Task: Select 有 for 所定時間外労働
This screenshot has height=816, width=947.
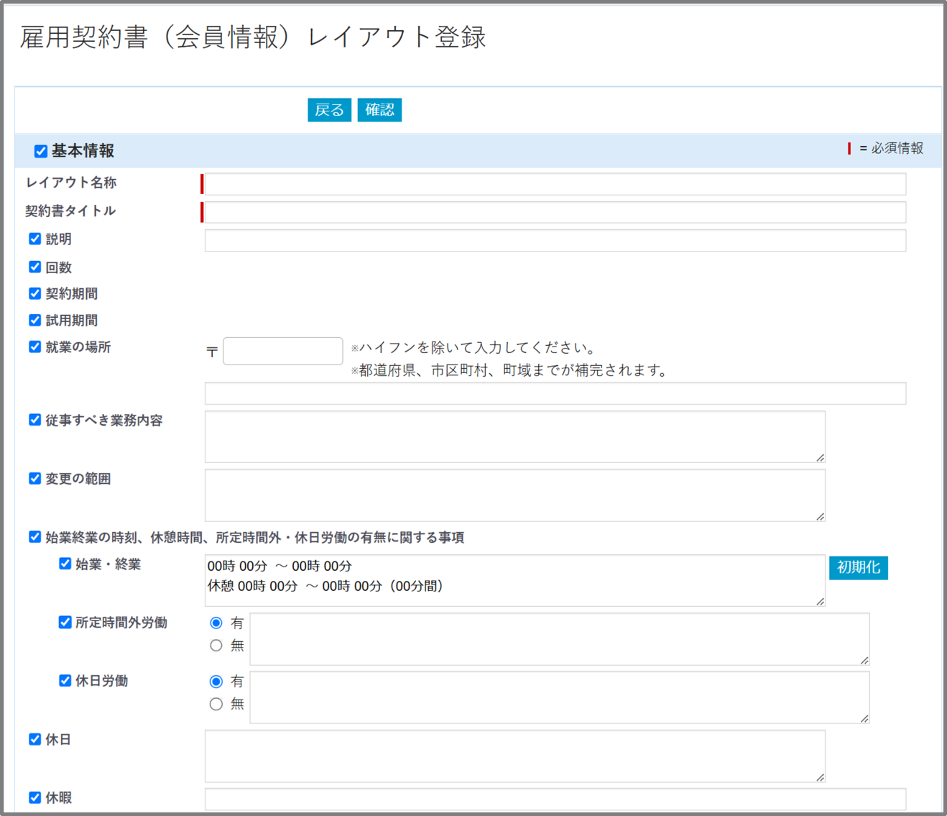Action: [216, 623]
